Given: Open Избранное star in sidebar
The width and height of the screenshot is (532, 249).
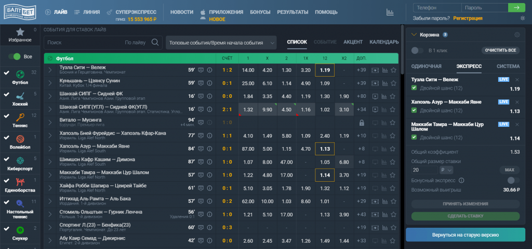Looking at the screenshot, I should 20,32.
